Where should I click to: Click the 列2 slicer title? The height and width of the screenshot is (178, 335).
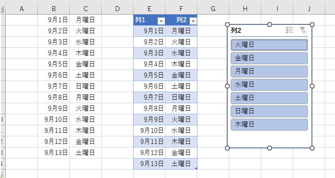(236, 31)
